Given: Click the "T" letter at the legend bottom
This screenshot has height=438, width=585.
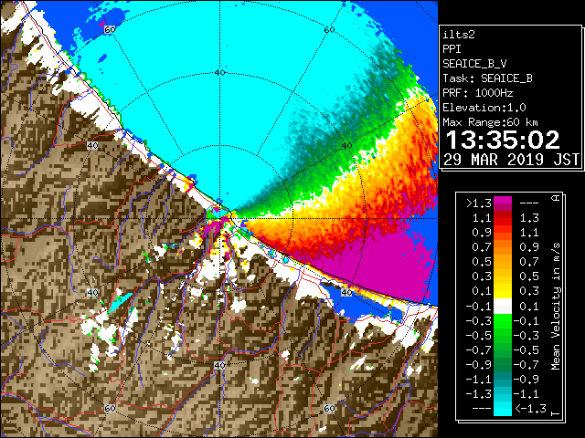Looking at the screenshot, I should click(x=556, y=413).
